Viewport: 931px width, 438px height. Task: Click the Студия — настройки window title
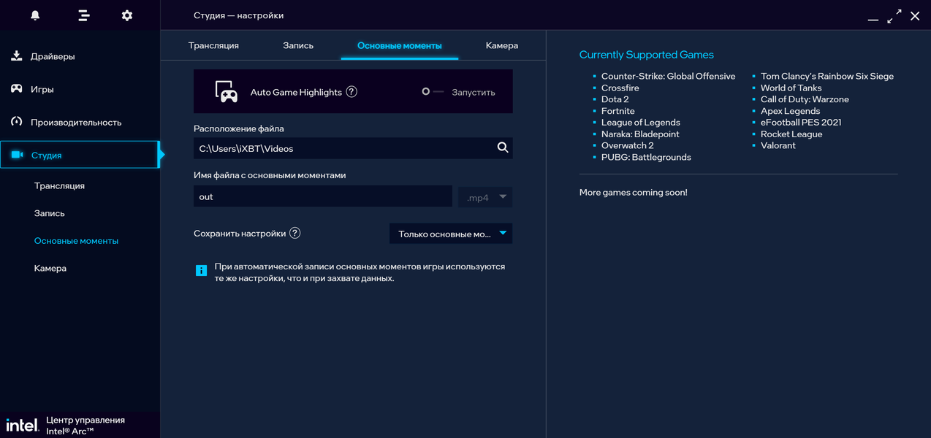coord(239,15)
